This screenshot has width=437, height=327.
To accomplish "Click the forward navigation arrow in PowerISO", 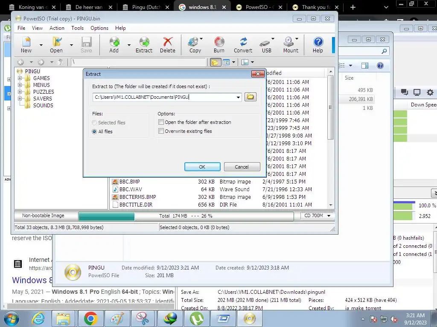I will (x=41, y=62).
